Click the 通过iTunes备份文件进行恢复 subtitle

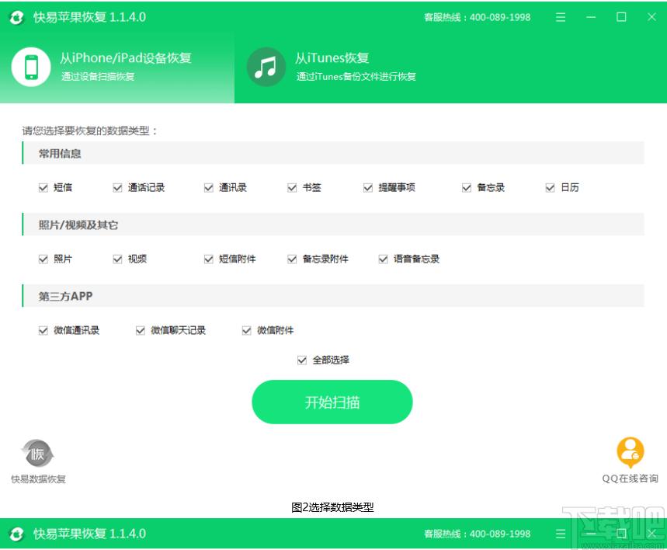pyautogui.click(x=356, y=77)
